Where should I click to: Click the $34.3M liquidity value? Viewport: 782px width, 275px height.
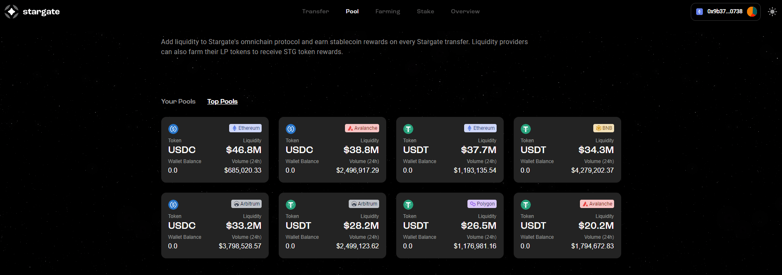coord(596,150)
